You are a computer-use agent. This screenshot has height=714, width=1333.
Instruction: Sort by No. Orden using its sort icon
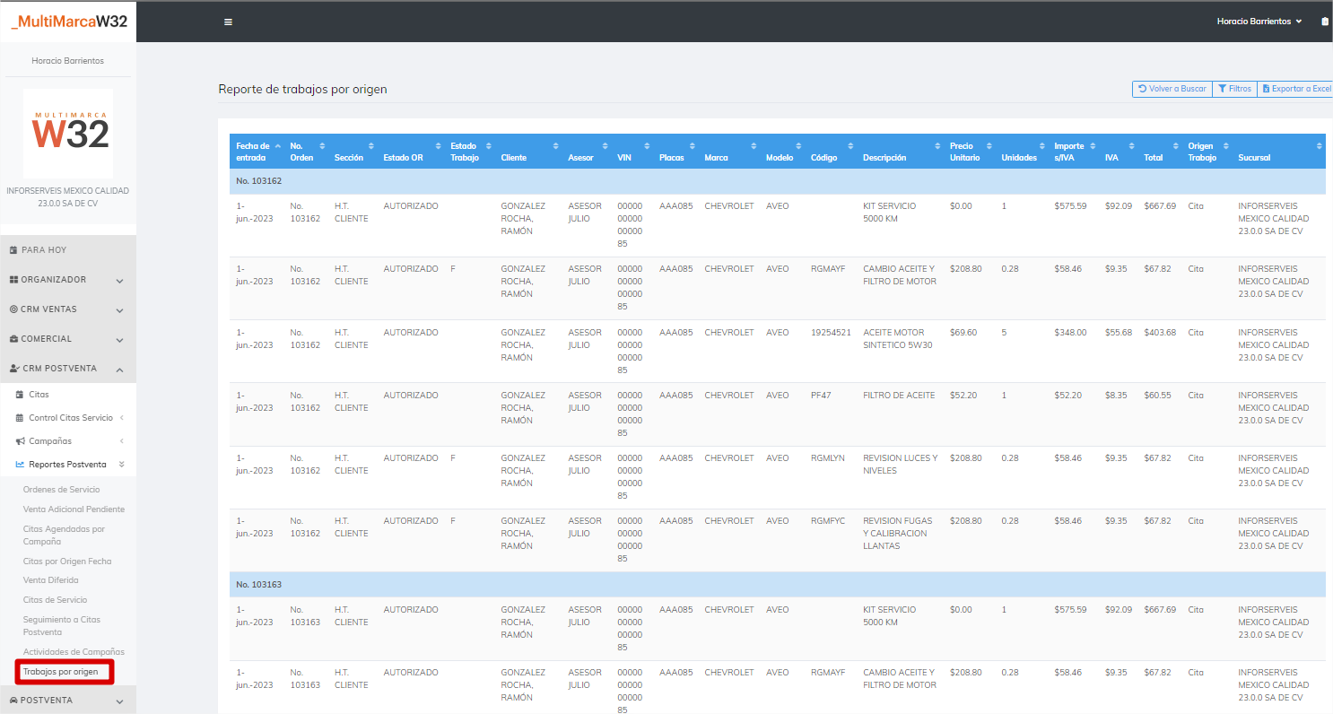pyautogui.click(x=322, y=146)
